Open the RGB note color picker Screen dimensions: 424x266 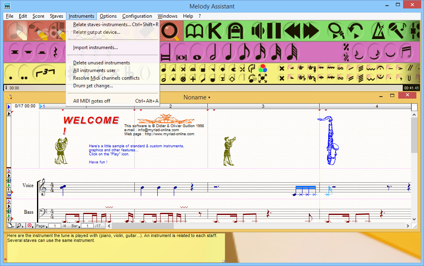click(x=262, y=68)
